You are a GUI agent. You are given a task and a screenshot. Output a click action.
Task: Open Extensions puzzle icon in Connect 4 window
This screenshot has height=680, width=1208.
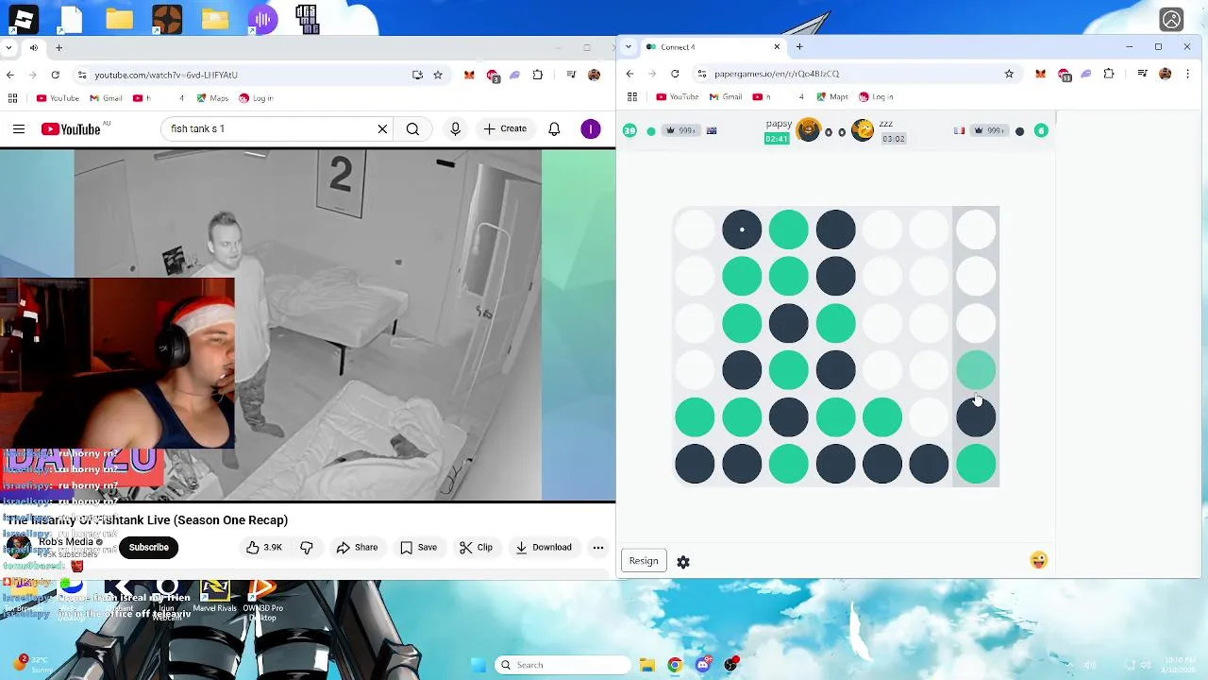tap(1109, 74)
